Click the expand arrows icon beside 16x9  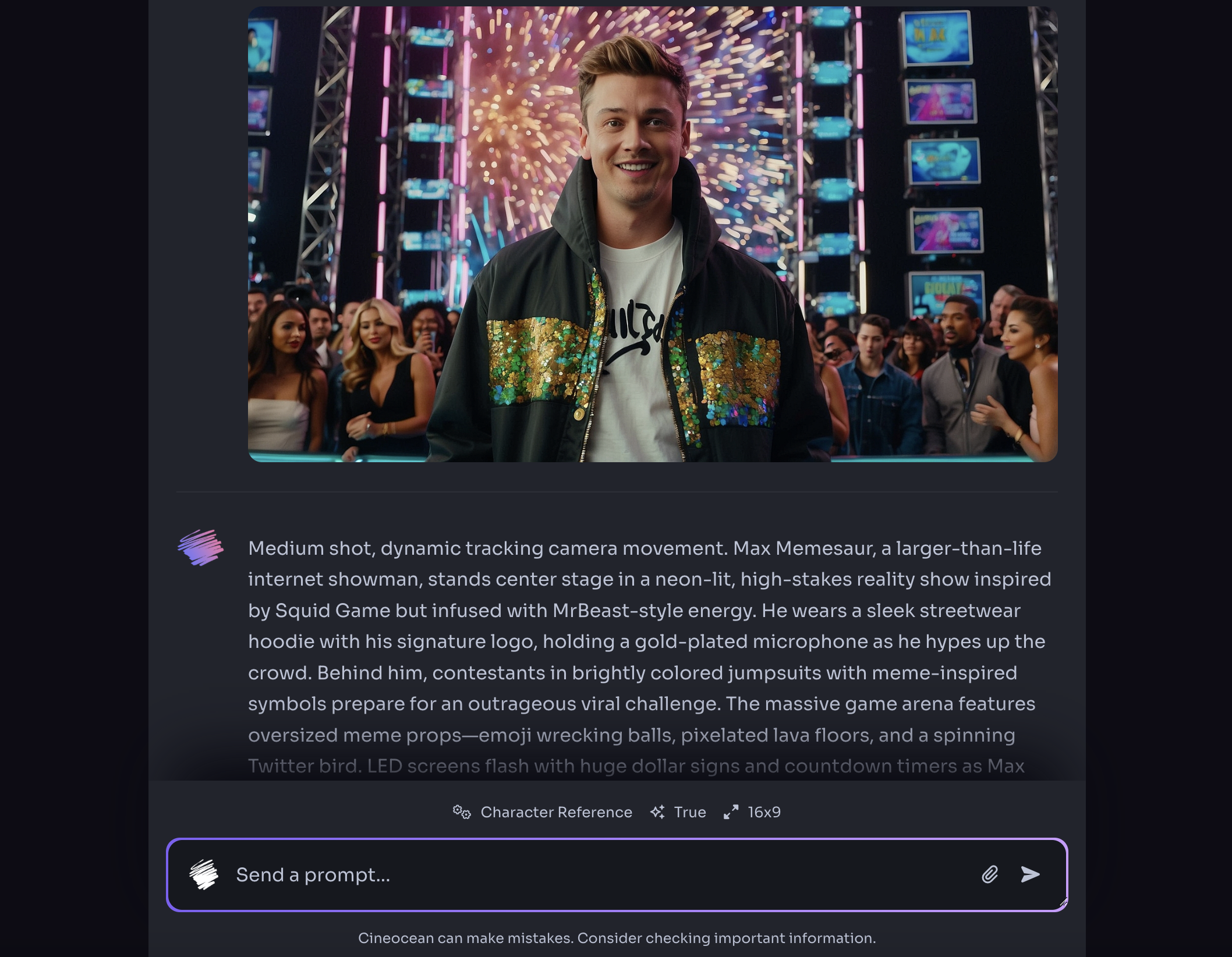tap(731, 812)
